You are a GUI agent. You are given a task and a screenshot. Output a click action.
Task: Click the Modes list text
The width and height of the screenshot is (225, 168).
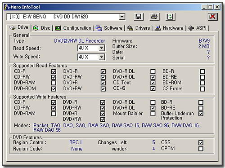pos(117,128)
